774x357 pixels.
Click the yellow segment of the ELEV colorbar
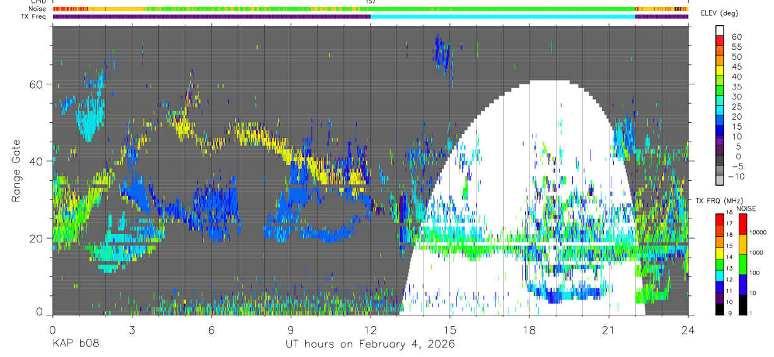(720, 71)
